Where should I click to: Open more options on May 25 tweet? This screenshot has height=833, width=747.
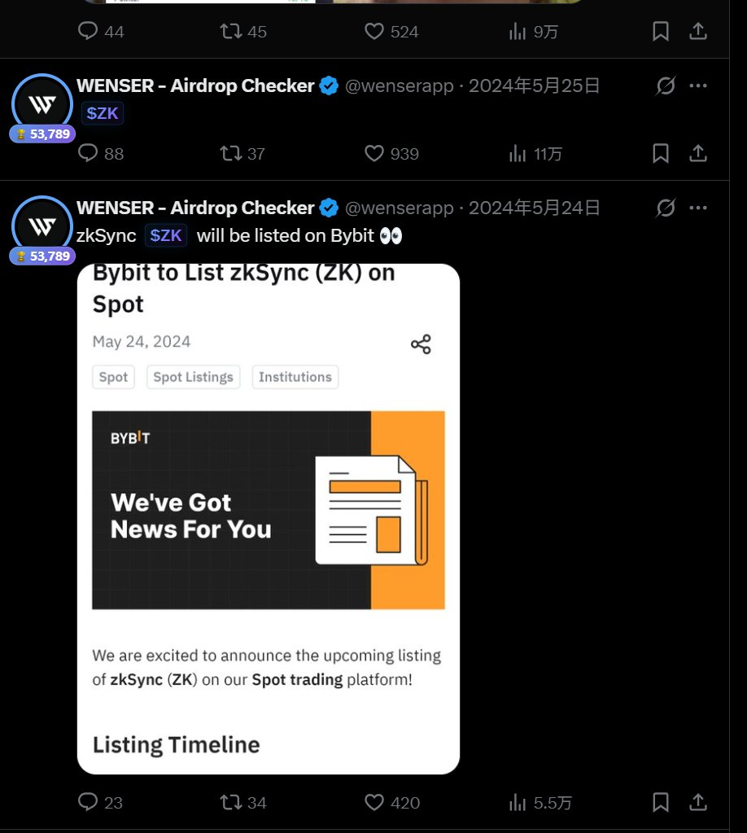click(x=697, y=85)
